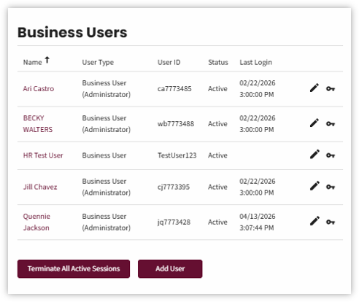Open the BECKY WALTERS profile link
This screenshot has width=359, height=302.
tap(38, 124)
